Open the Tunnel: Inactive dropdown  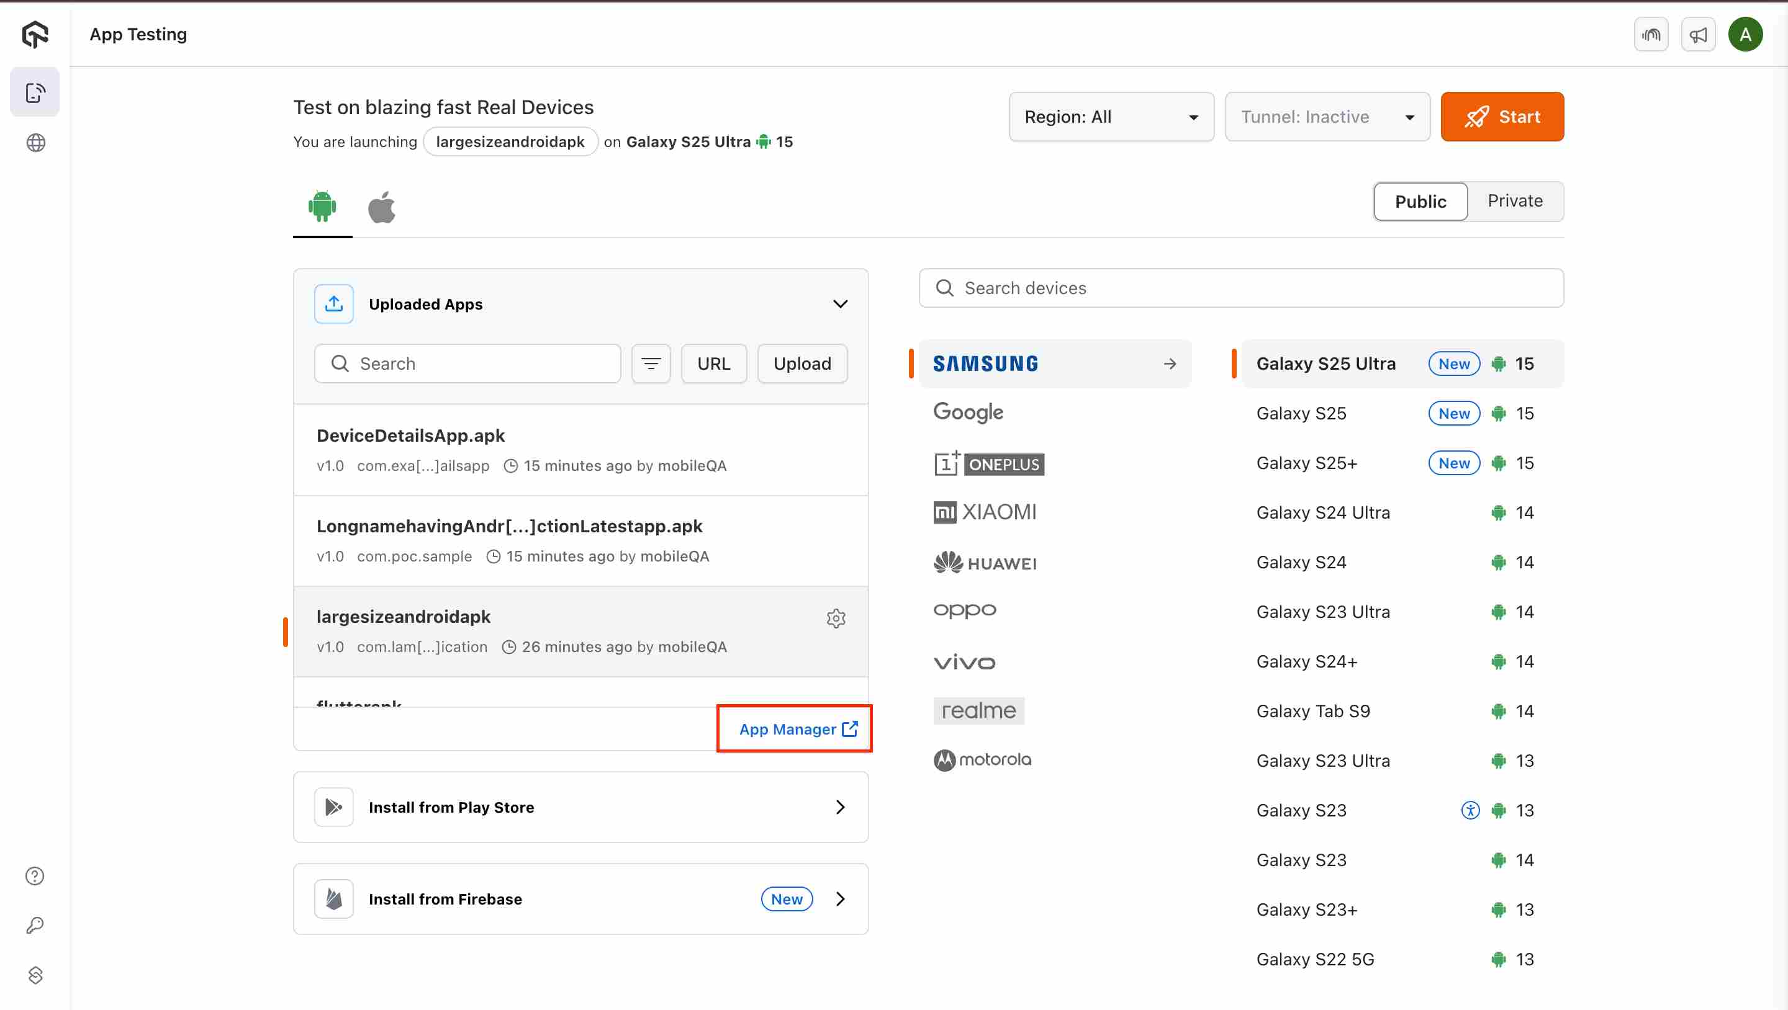pyautogui.click(x=1327, y=117)
